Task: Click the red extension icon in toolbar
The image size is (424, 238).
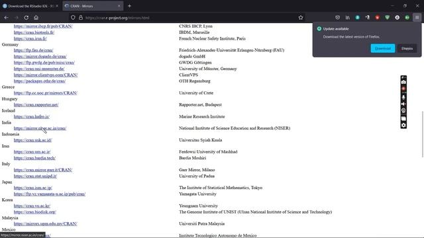Action: coord(377,18)
